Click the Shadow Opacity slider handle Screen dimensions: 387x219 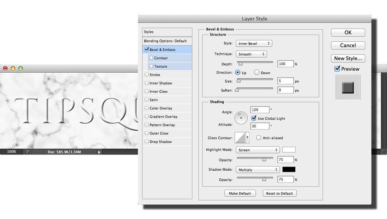click(x=264, y=179)
